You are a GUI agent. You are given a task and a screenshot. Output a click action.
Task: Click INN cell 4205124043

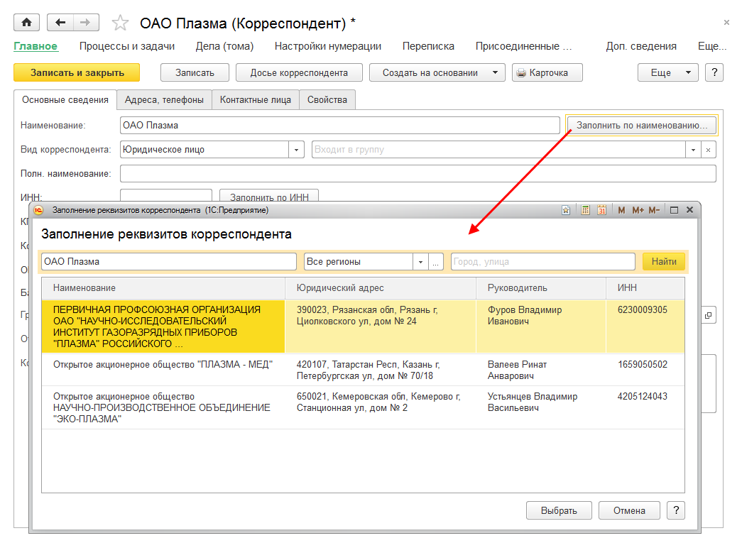click(x=642, y=397)
